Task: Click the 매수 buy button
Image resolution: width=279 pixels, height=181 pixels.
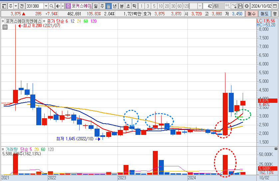Action: [x=251, y=14]
